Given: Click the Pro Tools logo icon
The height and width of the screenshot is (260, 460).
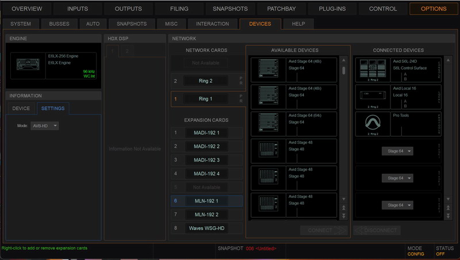Looking at the screenshot, I should point(371,124).
